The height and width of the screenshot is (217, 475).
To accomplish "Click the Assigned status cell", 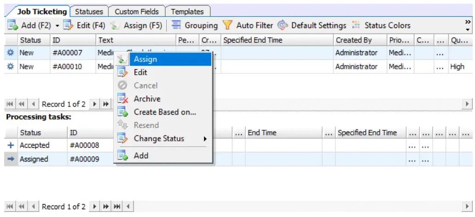I will [42, 159].
